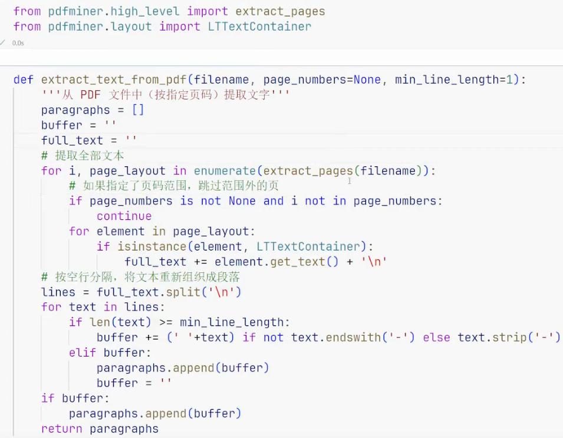
Task: Click the 'elif buffer:' line
Action: 110,353
